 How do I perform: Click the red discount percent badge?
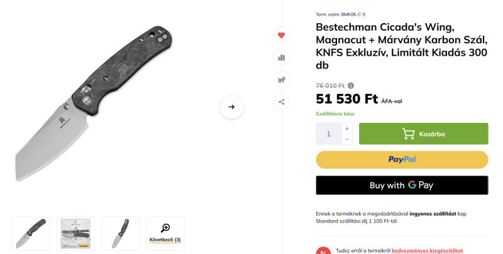point(323,251)
